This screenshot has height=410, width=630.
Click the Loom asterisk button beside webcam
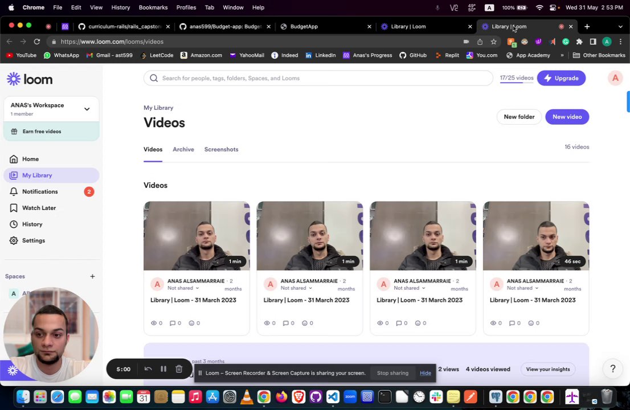13,370
